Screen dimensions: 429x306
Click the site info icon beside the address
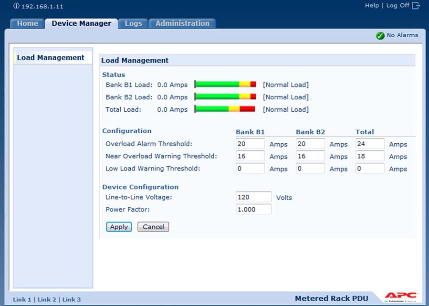point(16,6)
